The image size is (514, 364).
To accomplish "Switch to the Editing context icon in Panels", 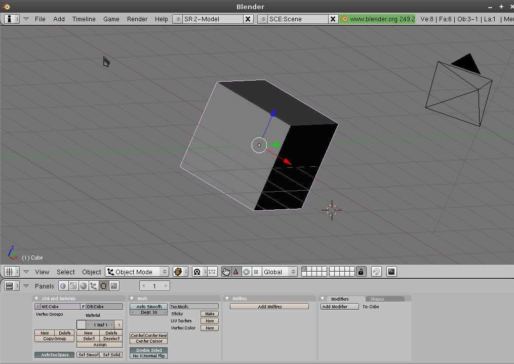I will coord(104,286).
